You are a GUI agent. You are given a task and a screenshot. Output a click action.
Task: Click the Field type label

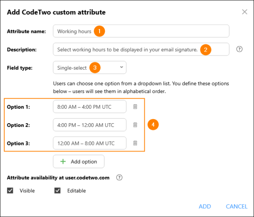(x=20, y=68)
